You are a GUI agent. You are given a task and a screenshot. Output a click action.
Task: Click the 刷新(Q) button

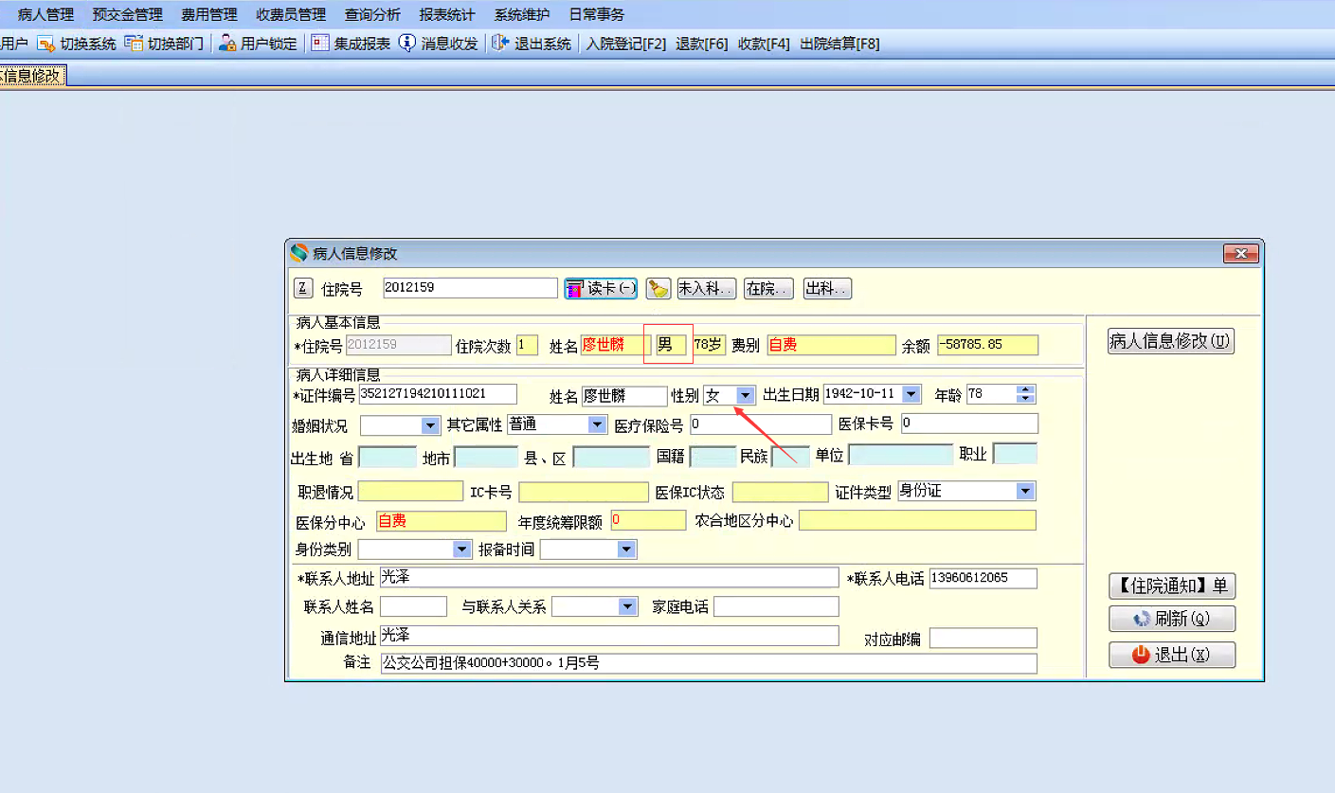click(1172, 620)
